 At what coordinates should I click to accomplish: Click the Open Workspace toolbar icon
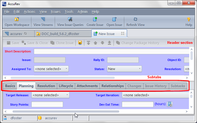pyautogui.click(x=17, y=20)
